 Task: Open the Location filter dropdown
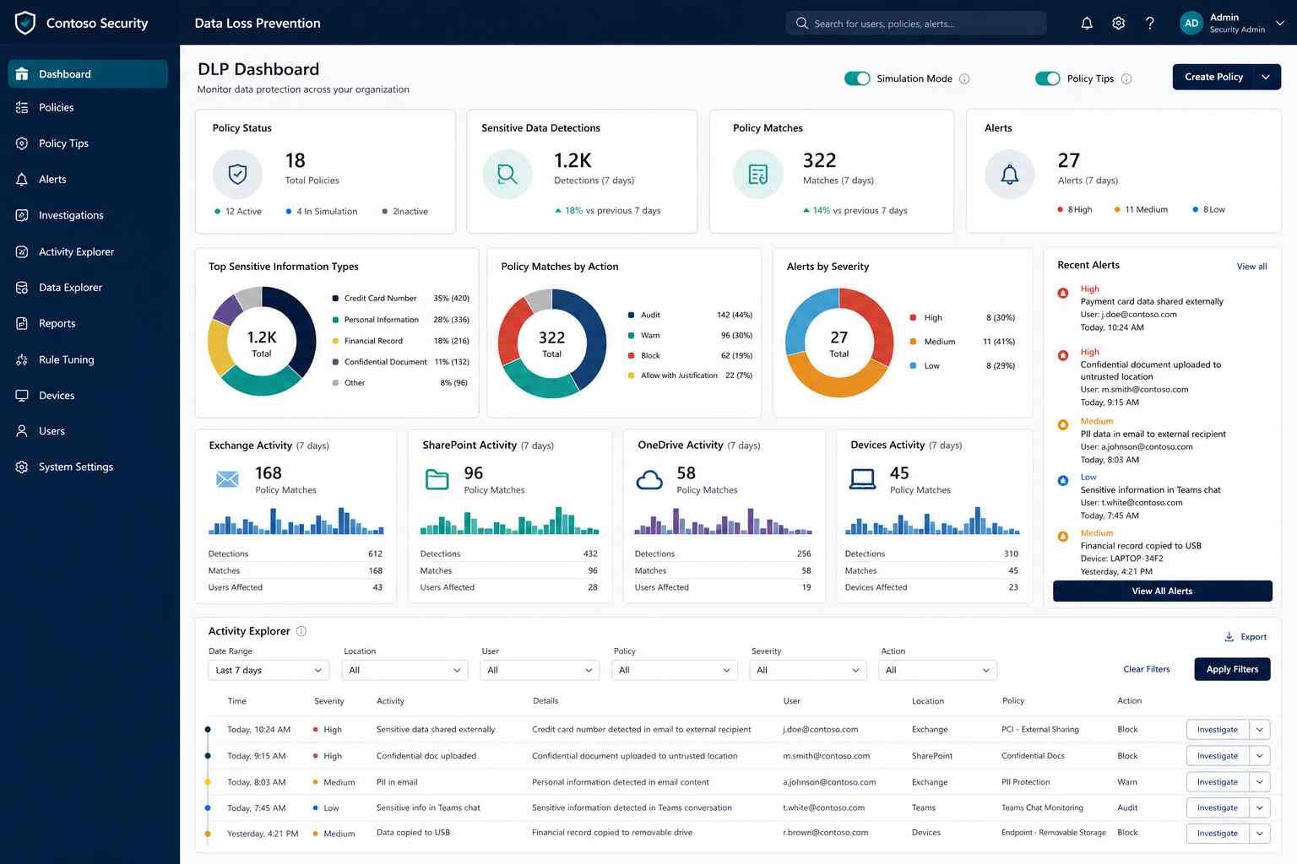405,670
